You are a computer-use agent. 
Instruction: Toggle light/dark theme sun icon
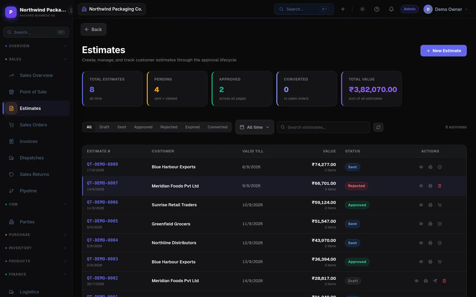coord(362,9)
